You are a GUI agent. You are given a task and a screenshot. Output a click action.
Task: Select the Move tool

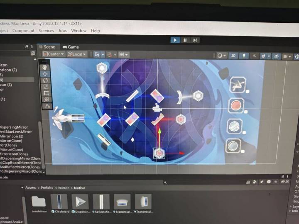(45, 74)
